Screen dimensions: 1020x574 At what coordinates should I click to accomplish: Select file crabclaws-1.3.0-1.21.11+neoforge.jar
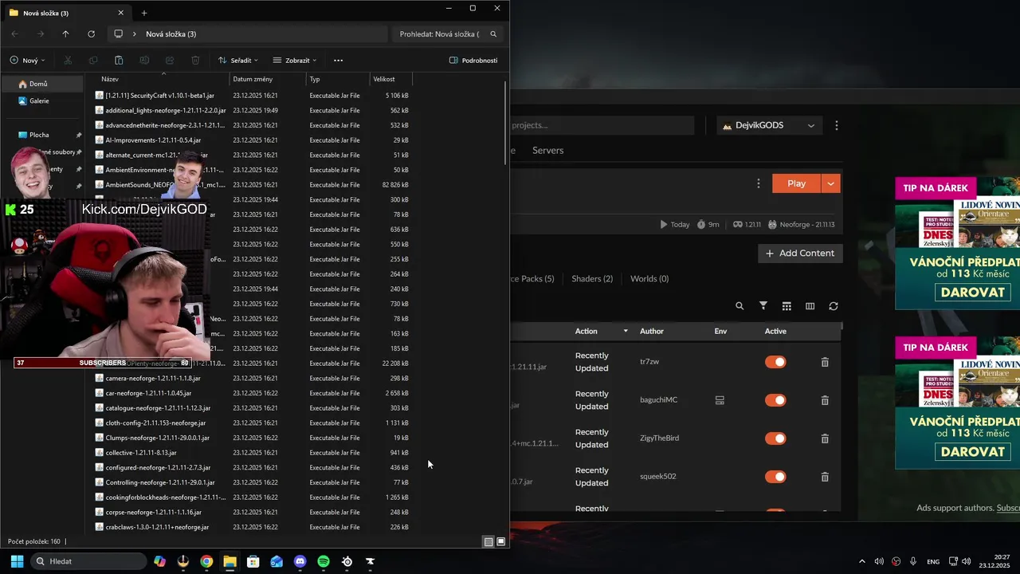point(157,527)
